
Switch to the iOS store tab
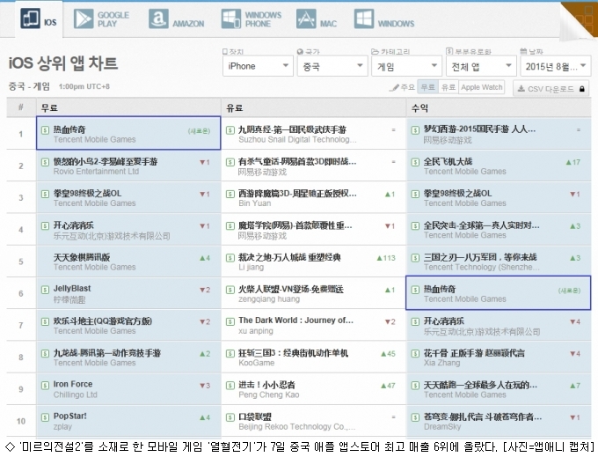[39, 18]
